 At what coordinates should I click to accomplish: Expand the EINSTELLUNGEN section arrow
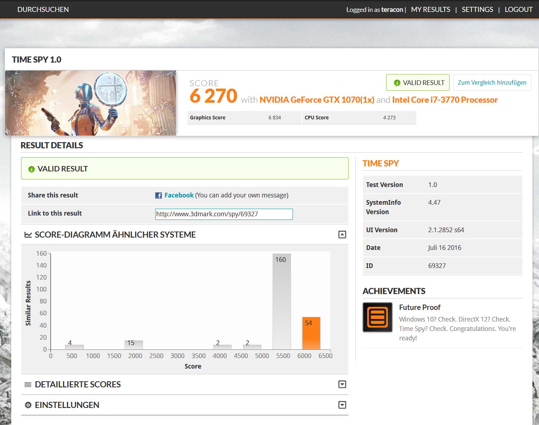[x=342, y=405]
